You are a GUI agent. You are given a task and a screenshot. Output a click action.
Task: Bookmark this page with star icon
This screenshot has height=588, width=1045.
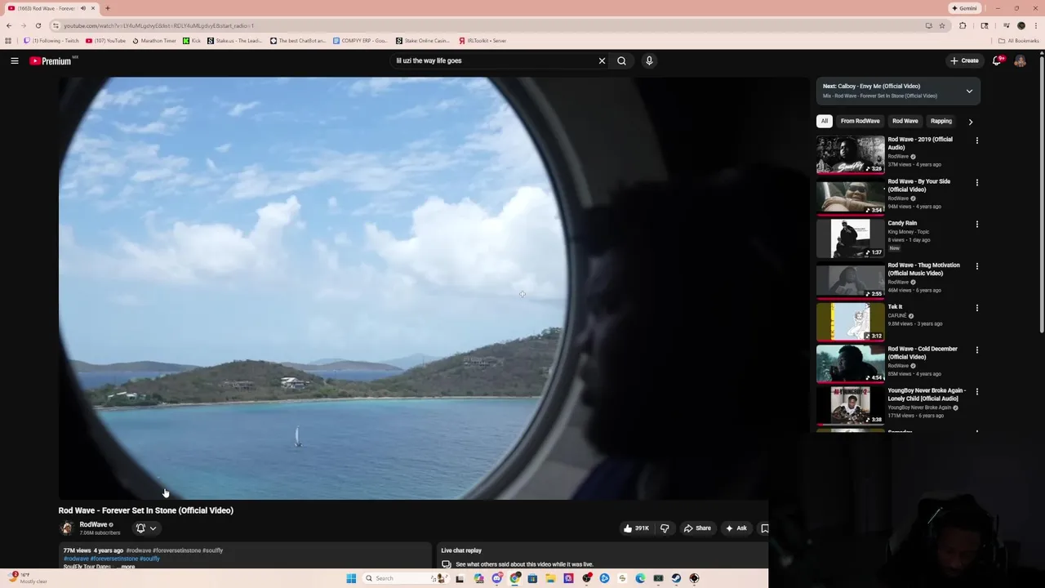941,25
